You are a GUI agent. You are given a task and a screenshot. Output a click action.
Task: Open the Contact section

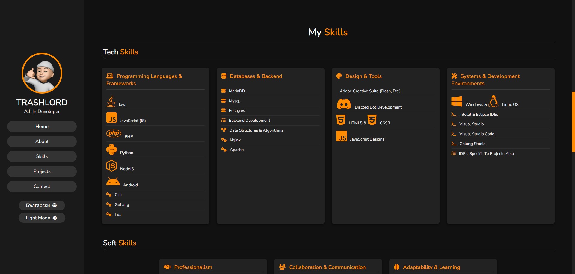(x=42, y=186)
